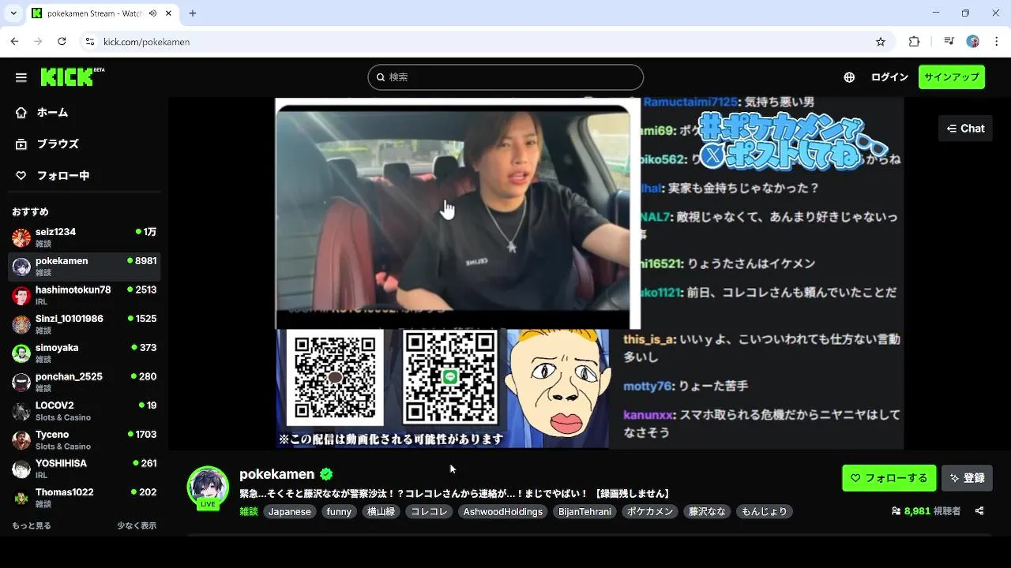1011x568 pixels.
Task: Click the Tyceno avatar icon
Action: (x=21, y=440)
